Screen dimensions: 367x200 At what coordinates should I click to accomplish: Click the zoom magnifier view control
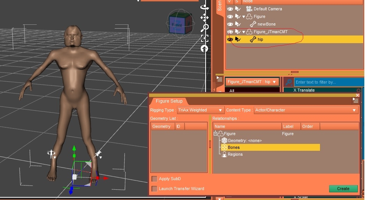pos(205,27)
